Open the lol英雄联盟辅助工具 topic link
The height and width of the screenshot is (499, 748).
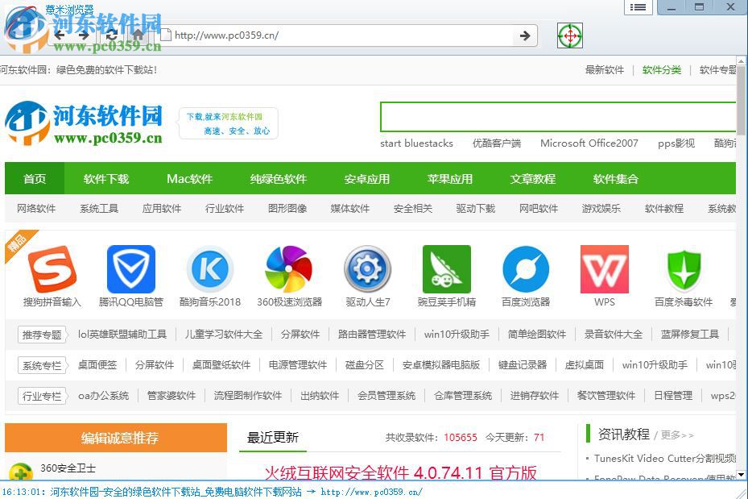(x=122, y=335)
